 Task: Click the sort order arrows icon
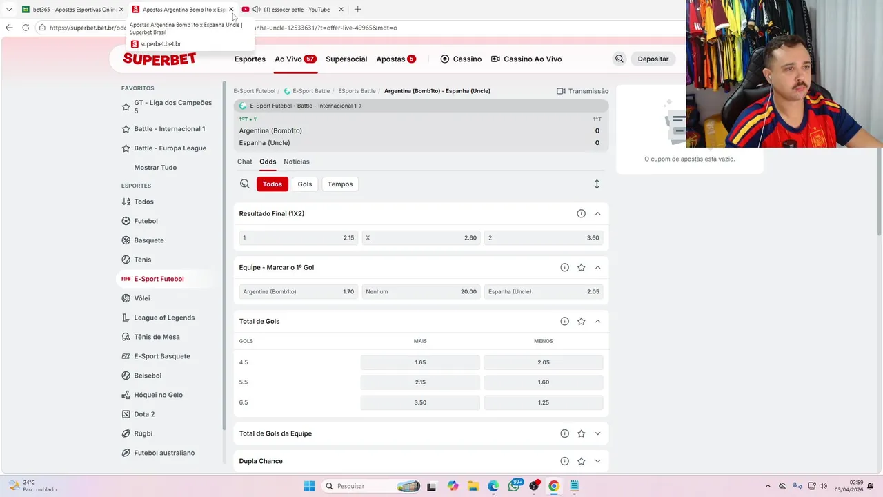click(x=597, y=184)
